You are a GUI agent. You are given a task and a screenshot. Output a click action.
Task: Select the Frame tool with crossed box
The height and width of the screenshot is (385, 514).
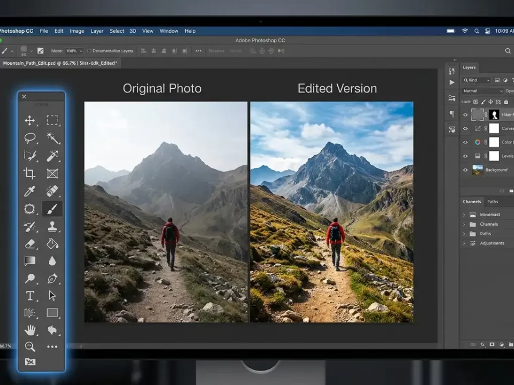point(52,173)
